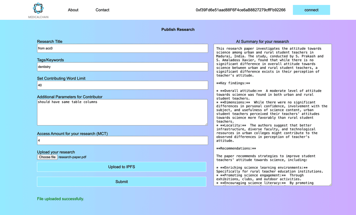The height and width of the screenshot is (215, 356).
Task: Click the "**Recommendations:**" line in summary
Action: point(236,149)
